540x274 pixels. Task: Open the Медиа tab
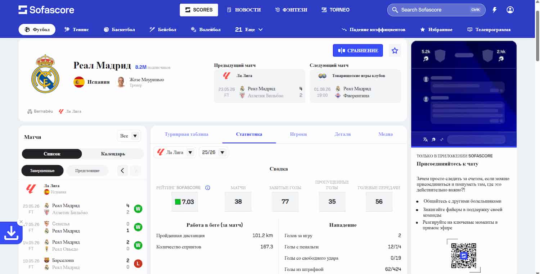[386, 134]
